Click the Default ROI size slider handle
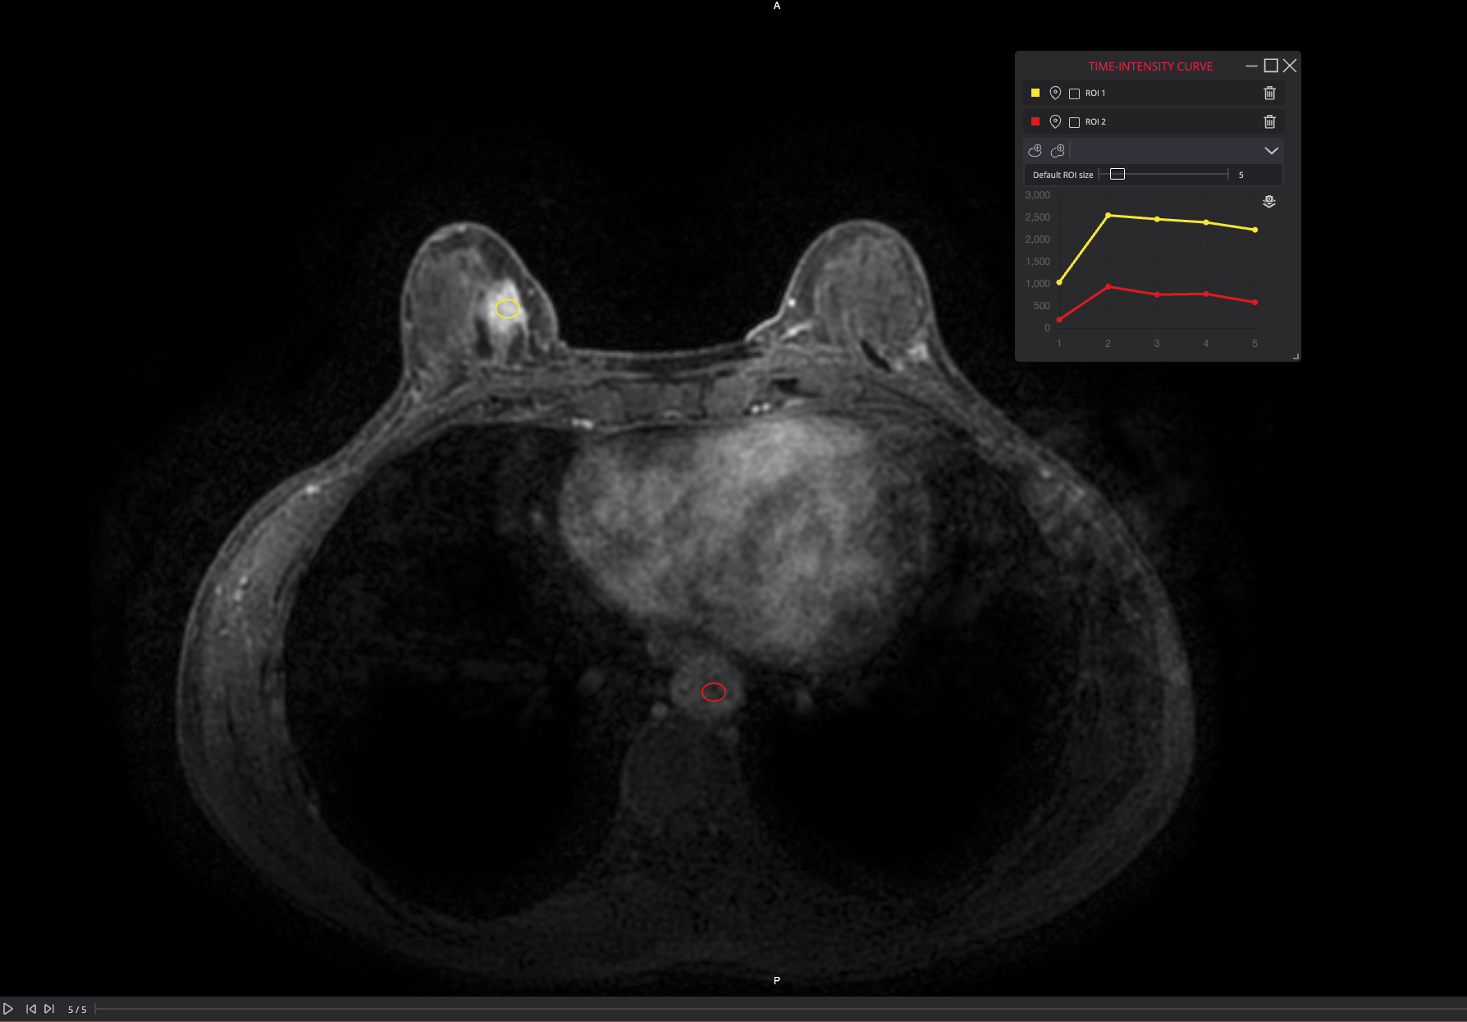 [x=1117, y=174]
